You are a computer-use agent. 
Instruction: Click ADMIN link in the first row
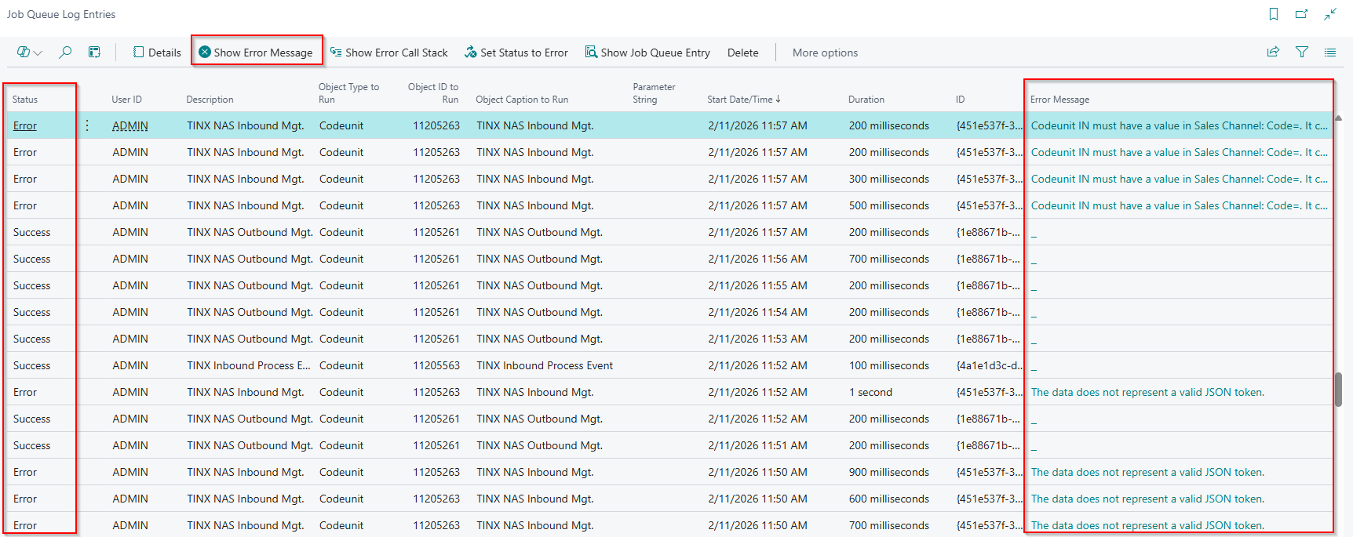click(129, 125)
